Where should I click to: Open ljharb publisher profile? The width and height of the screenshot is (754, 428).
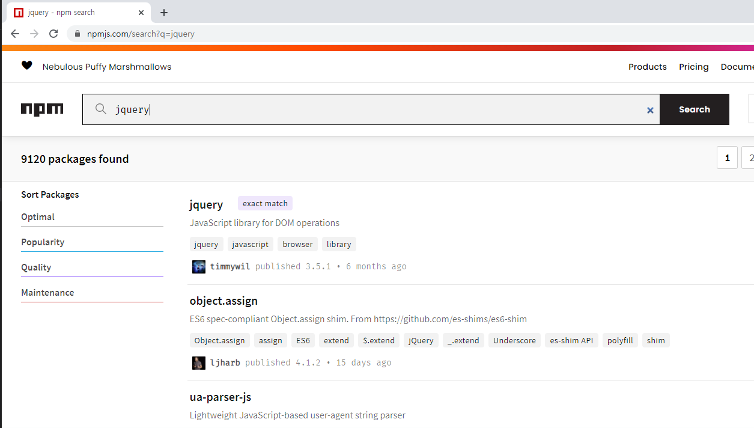tap(225, 362)
